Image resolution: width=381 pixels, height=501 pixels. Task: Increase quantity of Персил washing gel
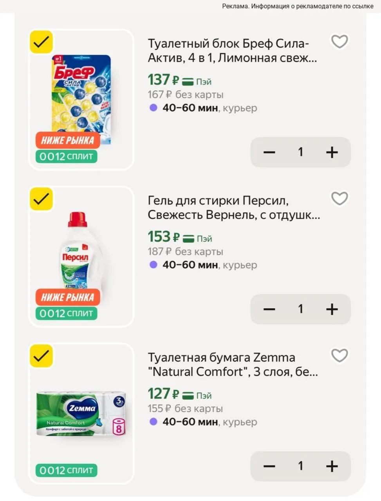coord(332,309)
